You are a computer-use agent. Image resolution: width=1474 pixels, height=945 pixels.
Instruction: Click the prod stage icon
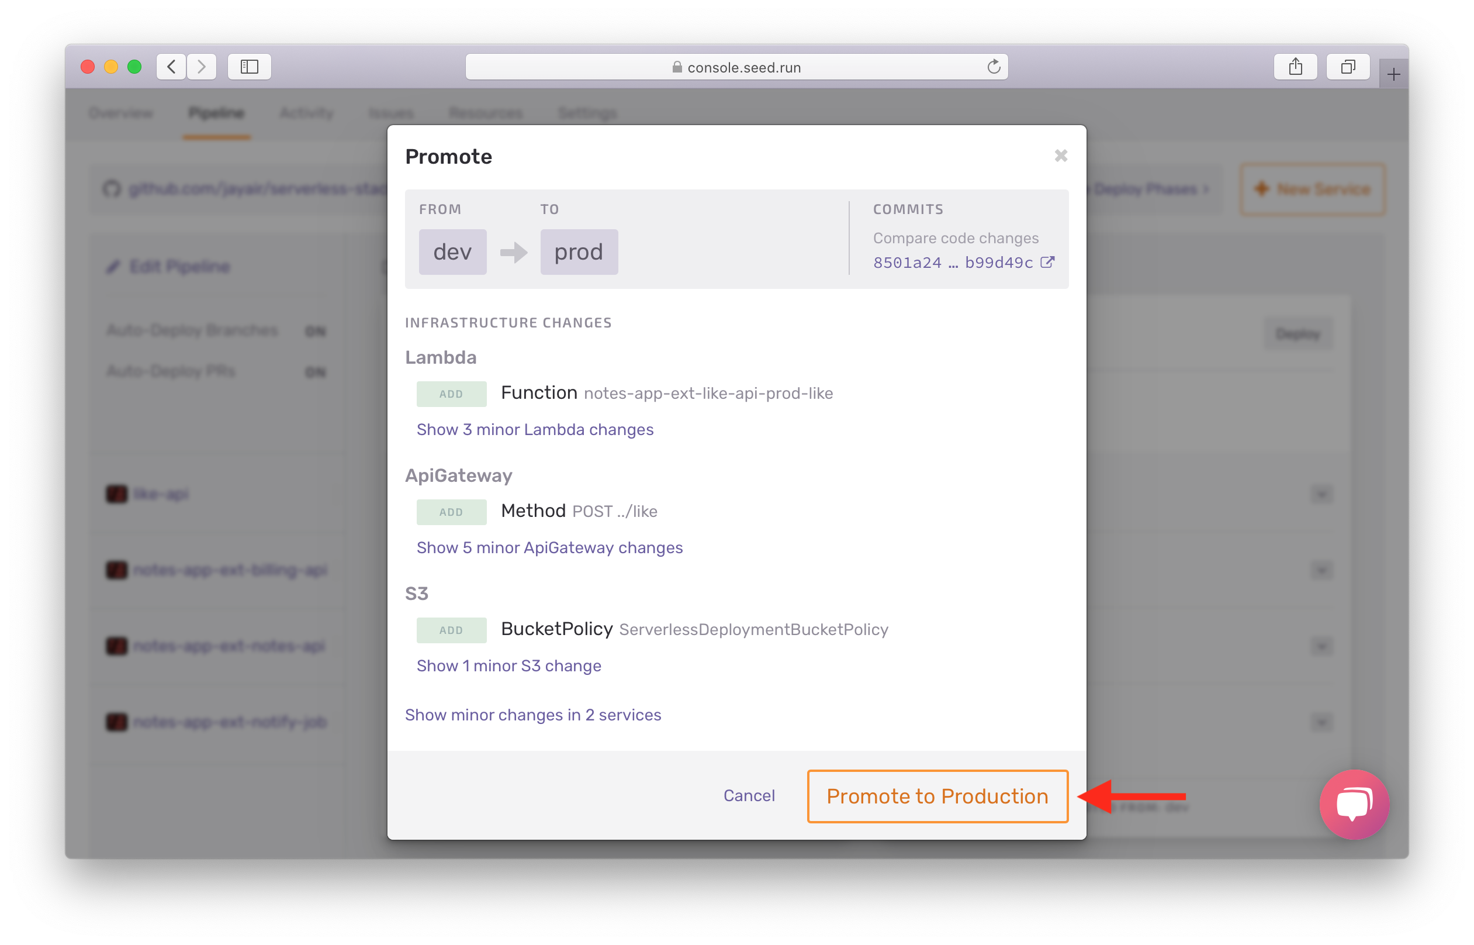577,251
